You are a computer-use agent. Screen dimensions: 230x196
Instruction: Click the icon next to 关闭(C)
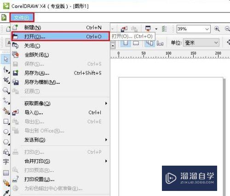[15, 46]
